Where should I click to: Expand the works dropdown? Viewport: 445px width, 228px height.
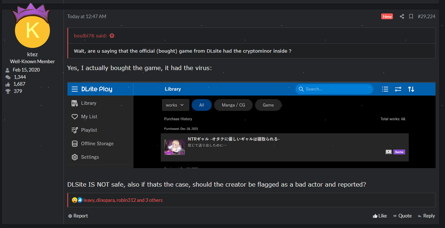(x=176, y=105)
